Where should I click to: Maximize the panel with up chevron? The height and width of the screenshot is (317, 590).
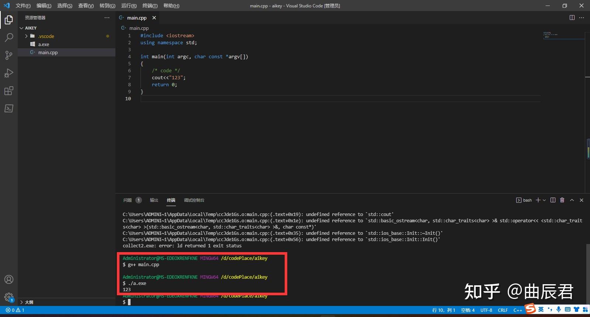click(572, 200)
